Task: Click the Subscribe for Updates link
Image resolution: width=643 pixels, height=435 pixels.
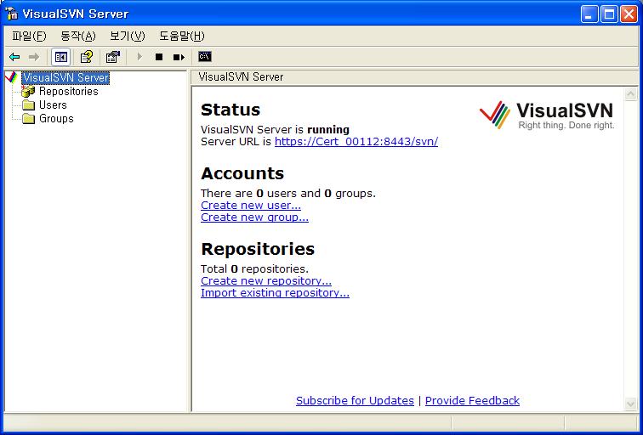Action: tap(356, 401)
